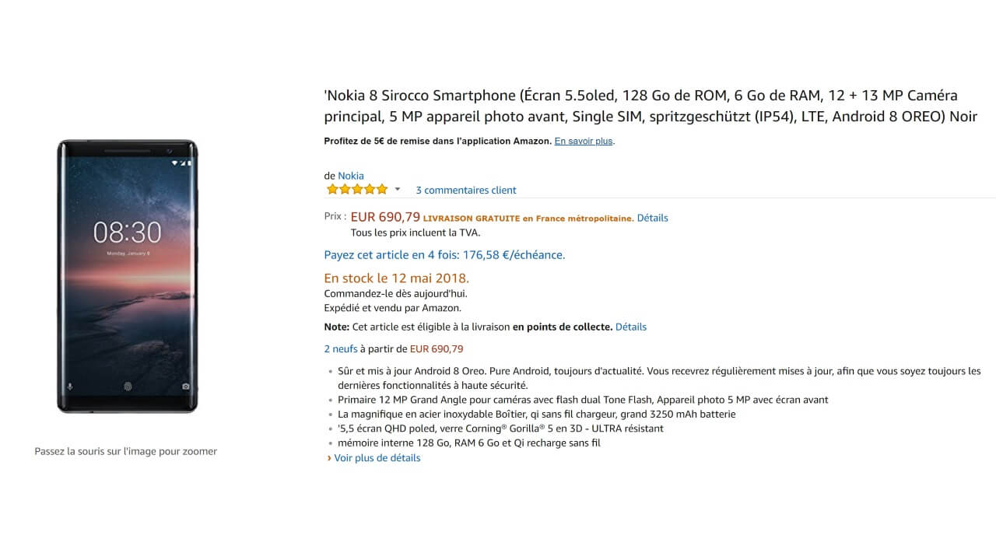The height and width of the screenshot is (560, 996).
Task: Click the Nokia brand link
Action: click(351, 176)
